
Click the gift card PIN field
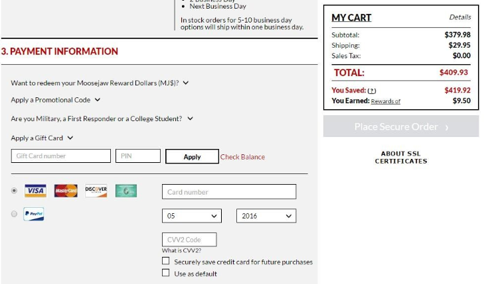(138, 156)
